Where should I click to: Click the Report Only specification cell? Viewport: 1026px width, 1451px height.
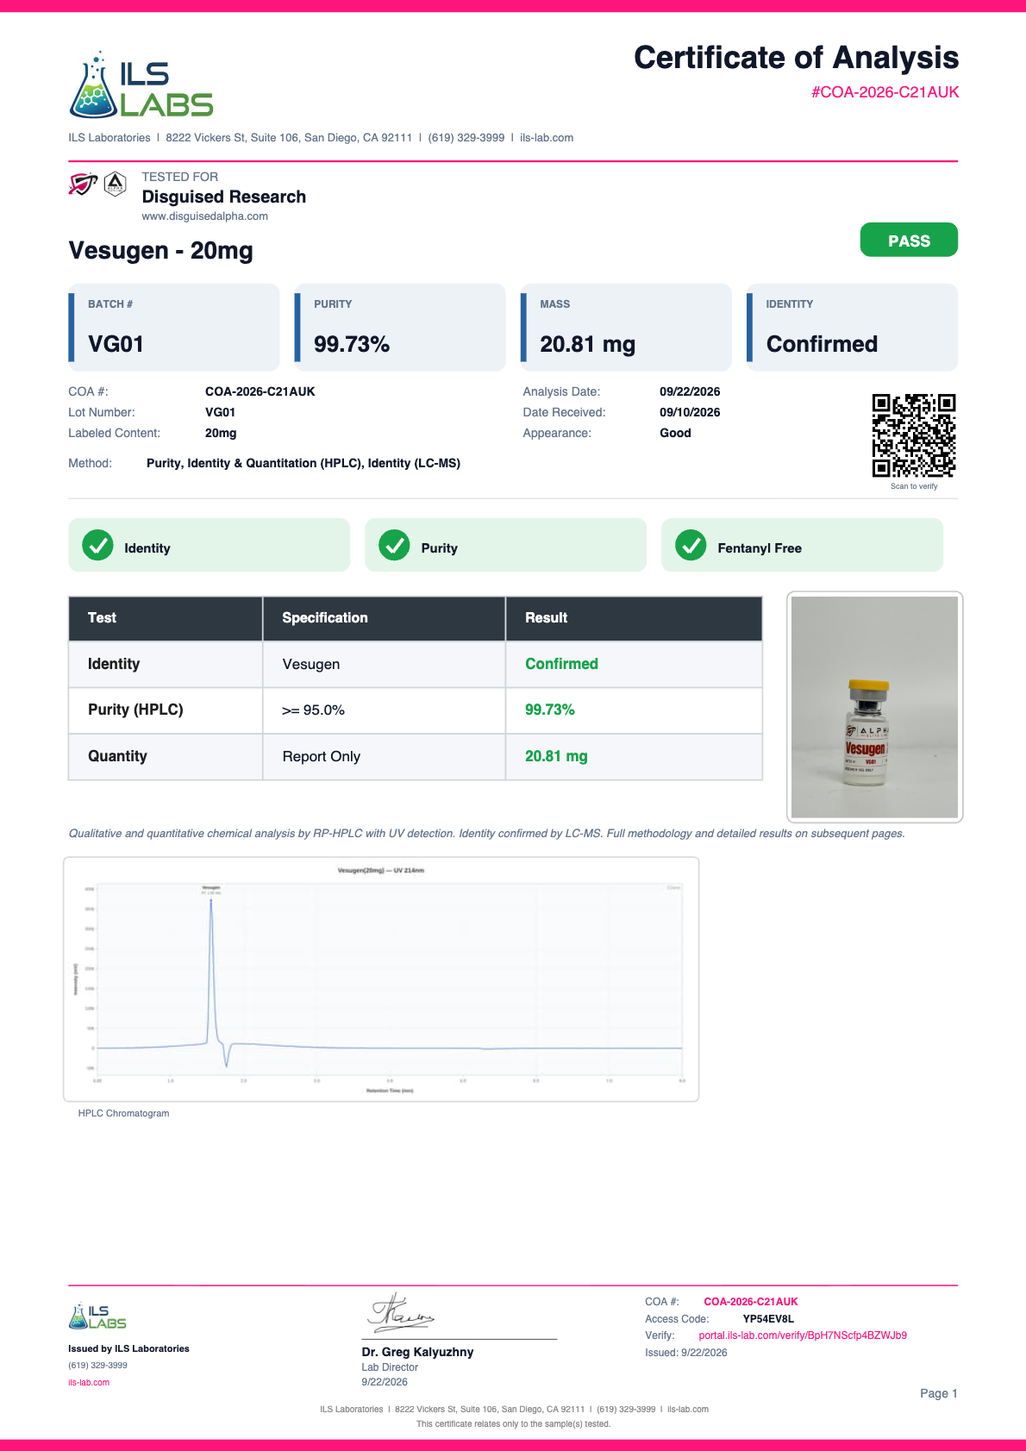[x=384, y=757]
